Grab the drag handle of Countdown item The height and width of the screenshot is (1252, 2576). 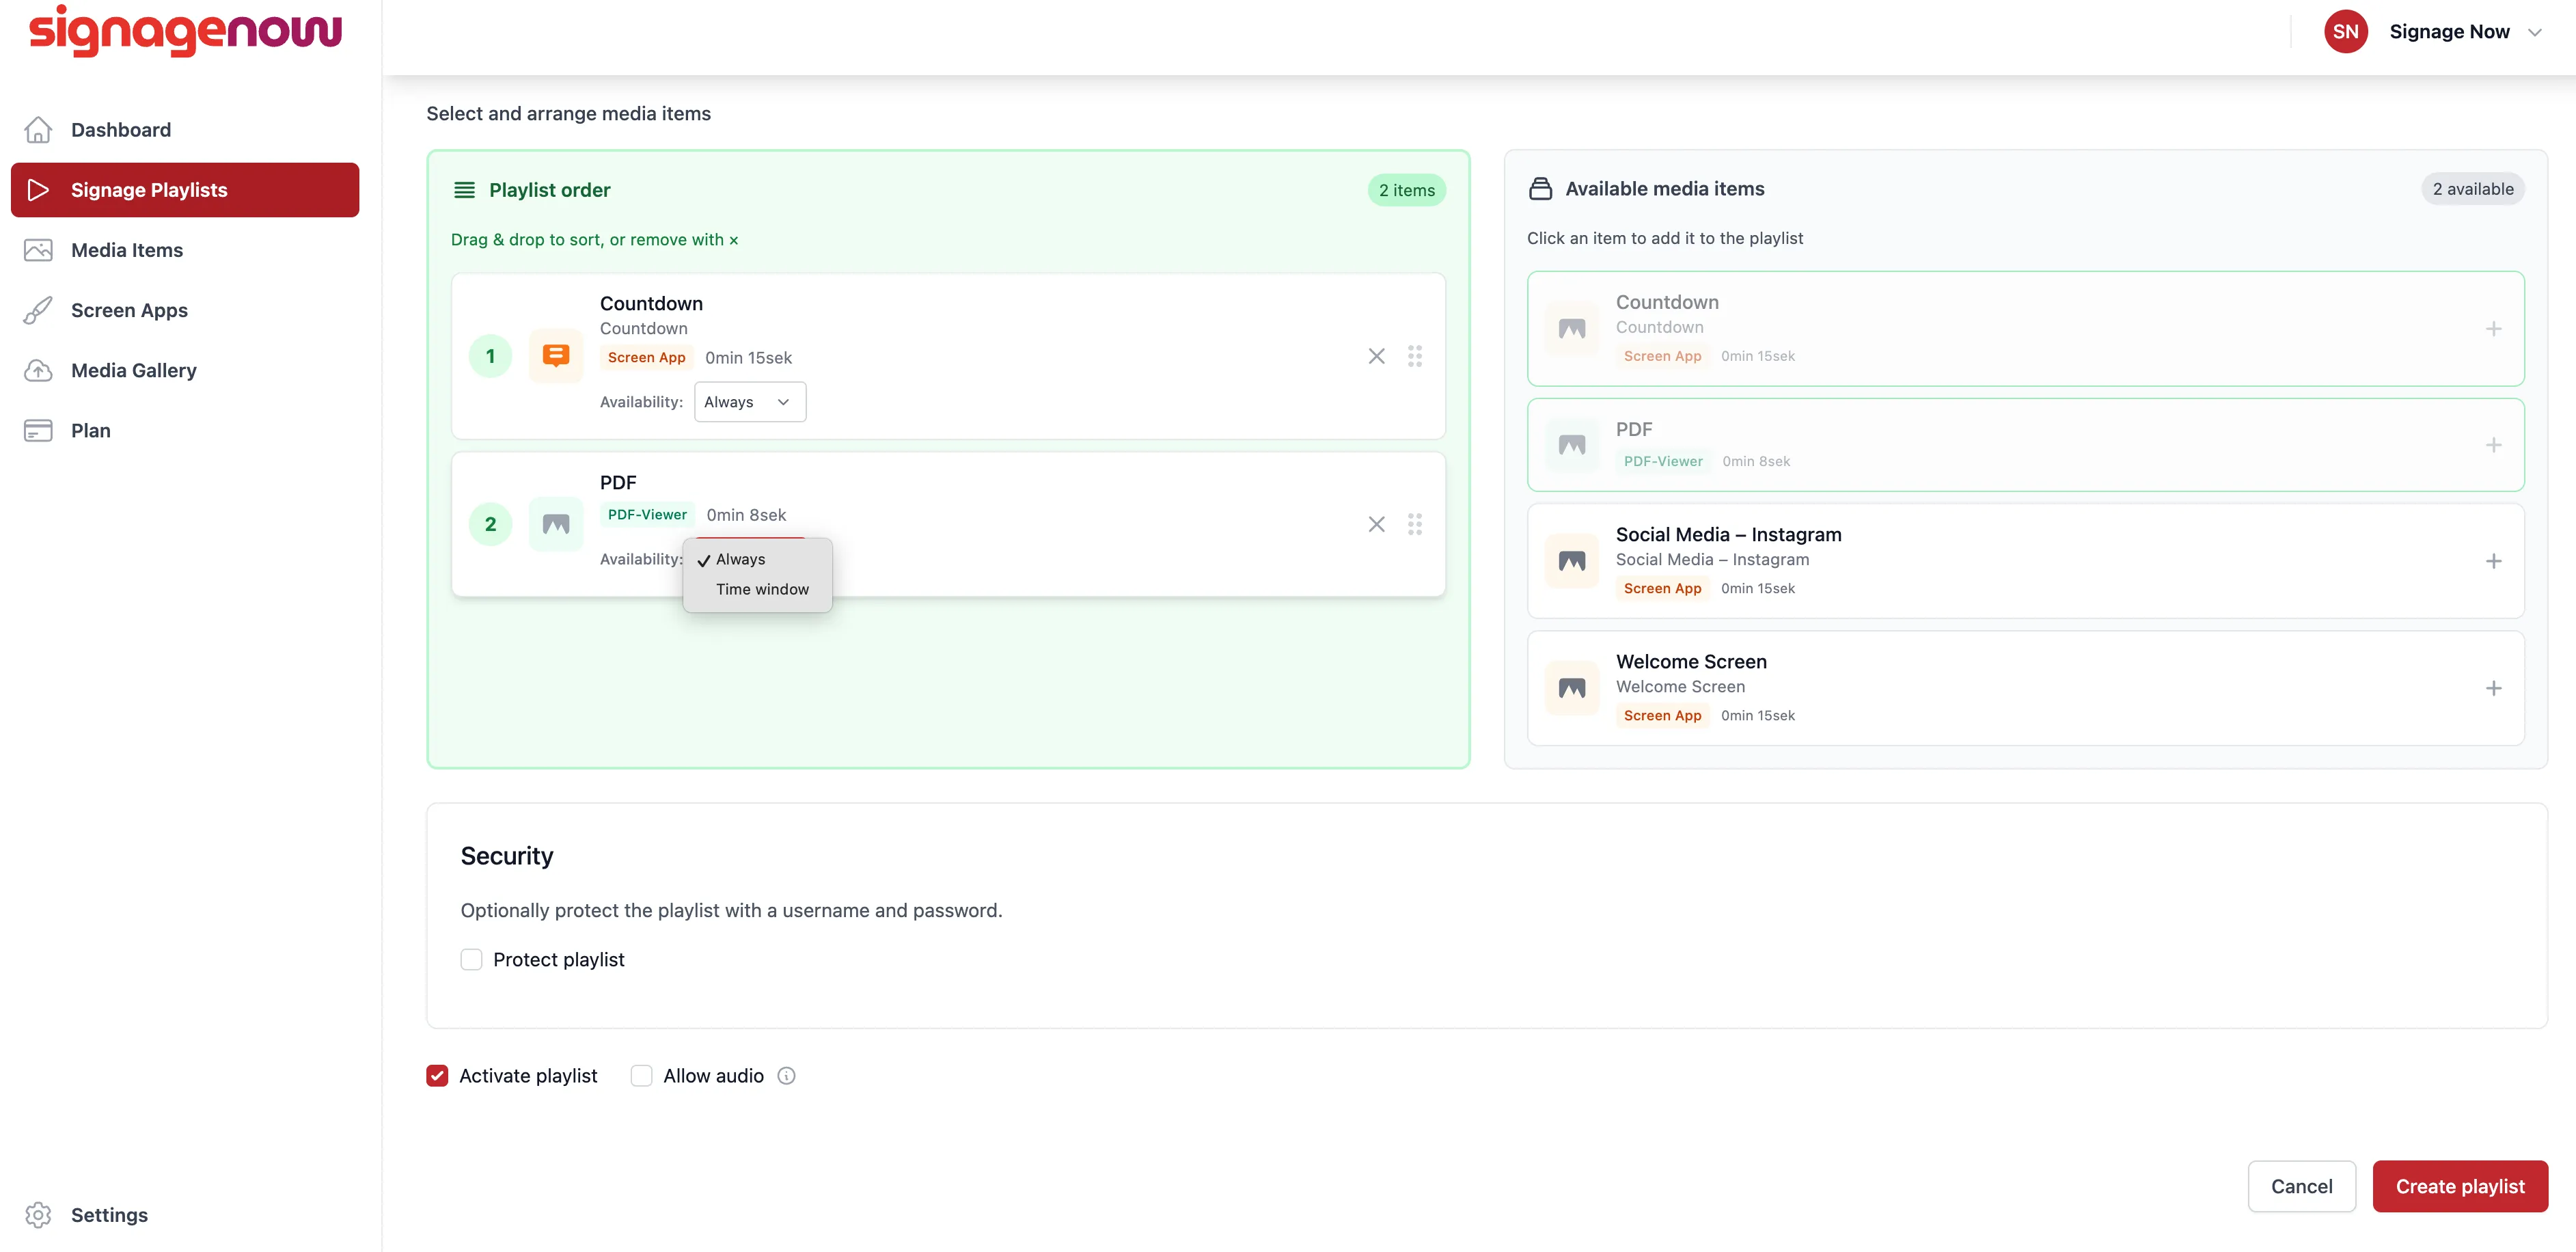1415,356
